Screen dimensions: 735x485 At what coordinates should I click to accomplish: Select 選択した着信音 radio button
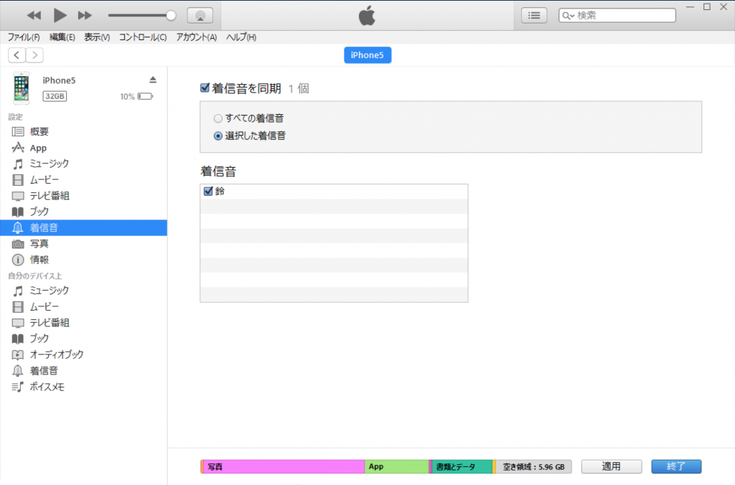(218, 136)
